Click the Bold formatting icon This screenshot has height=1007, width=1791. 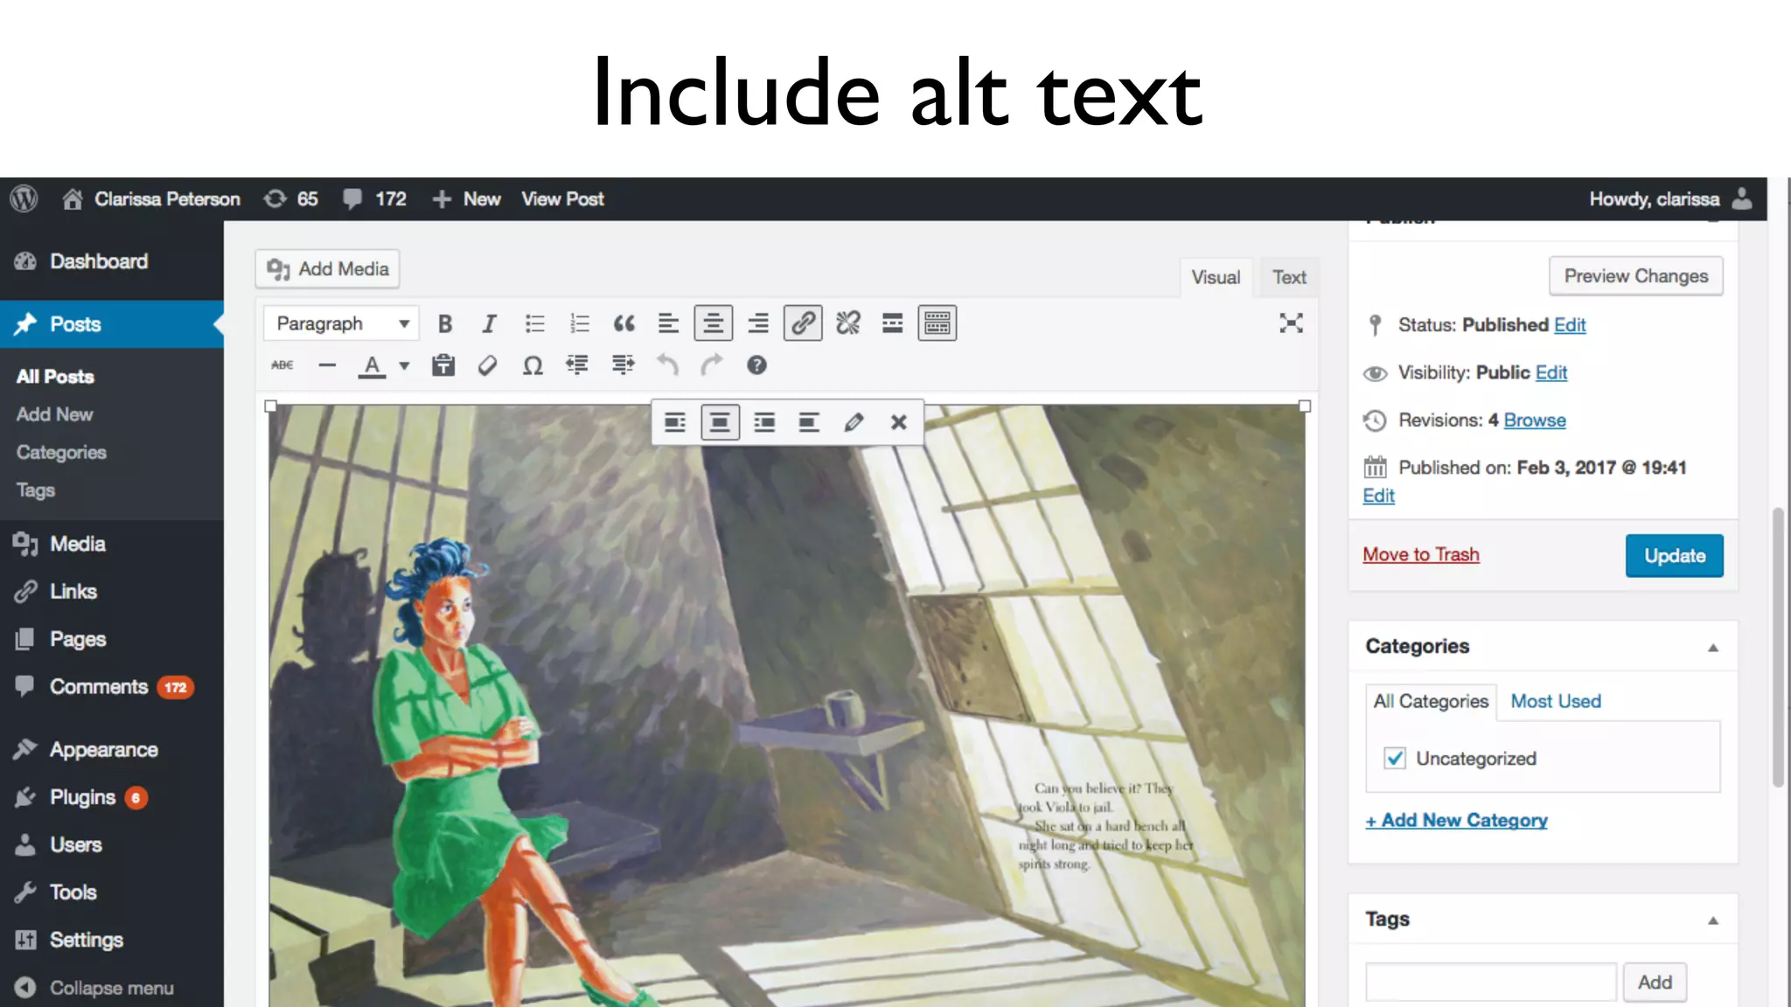445,323
